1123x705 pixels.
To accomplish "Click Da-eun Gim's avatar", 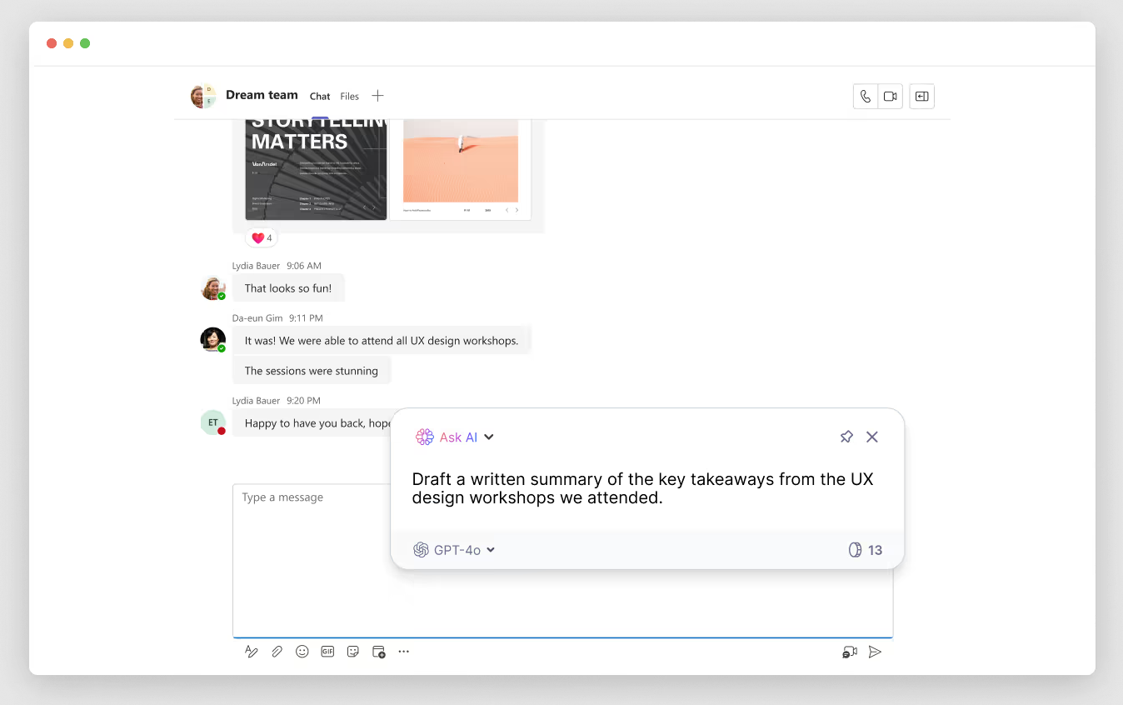I will point(213,340).
